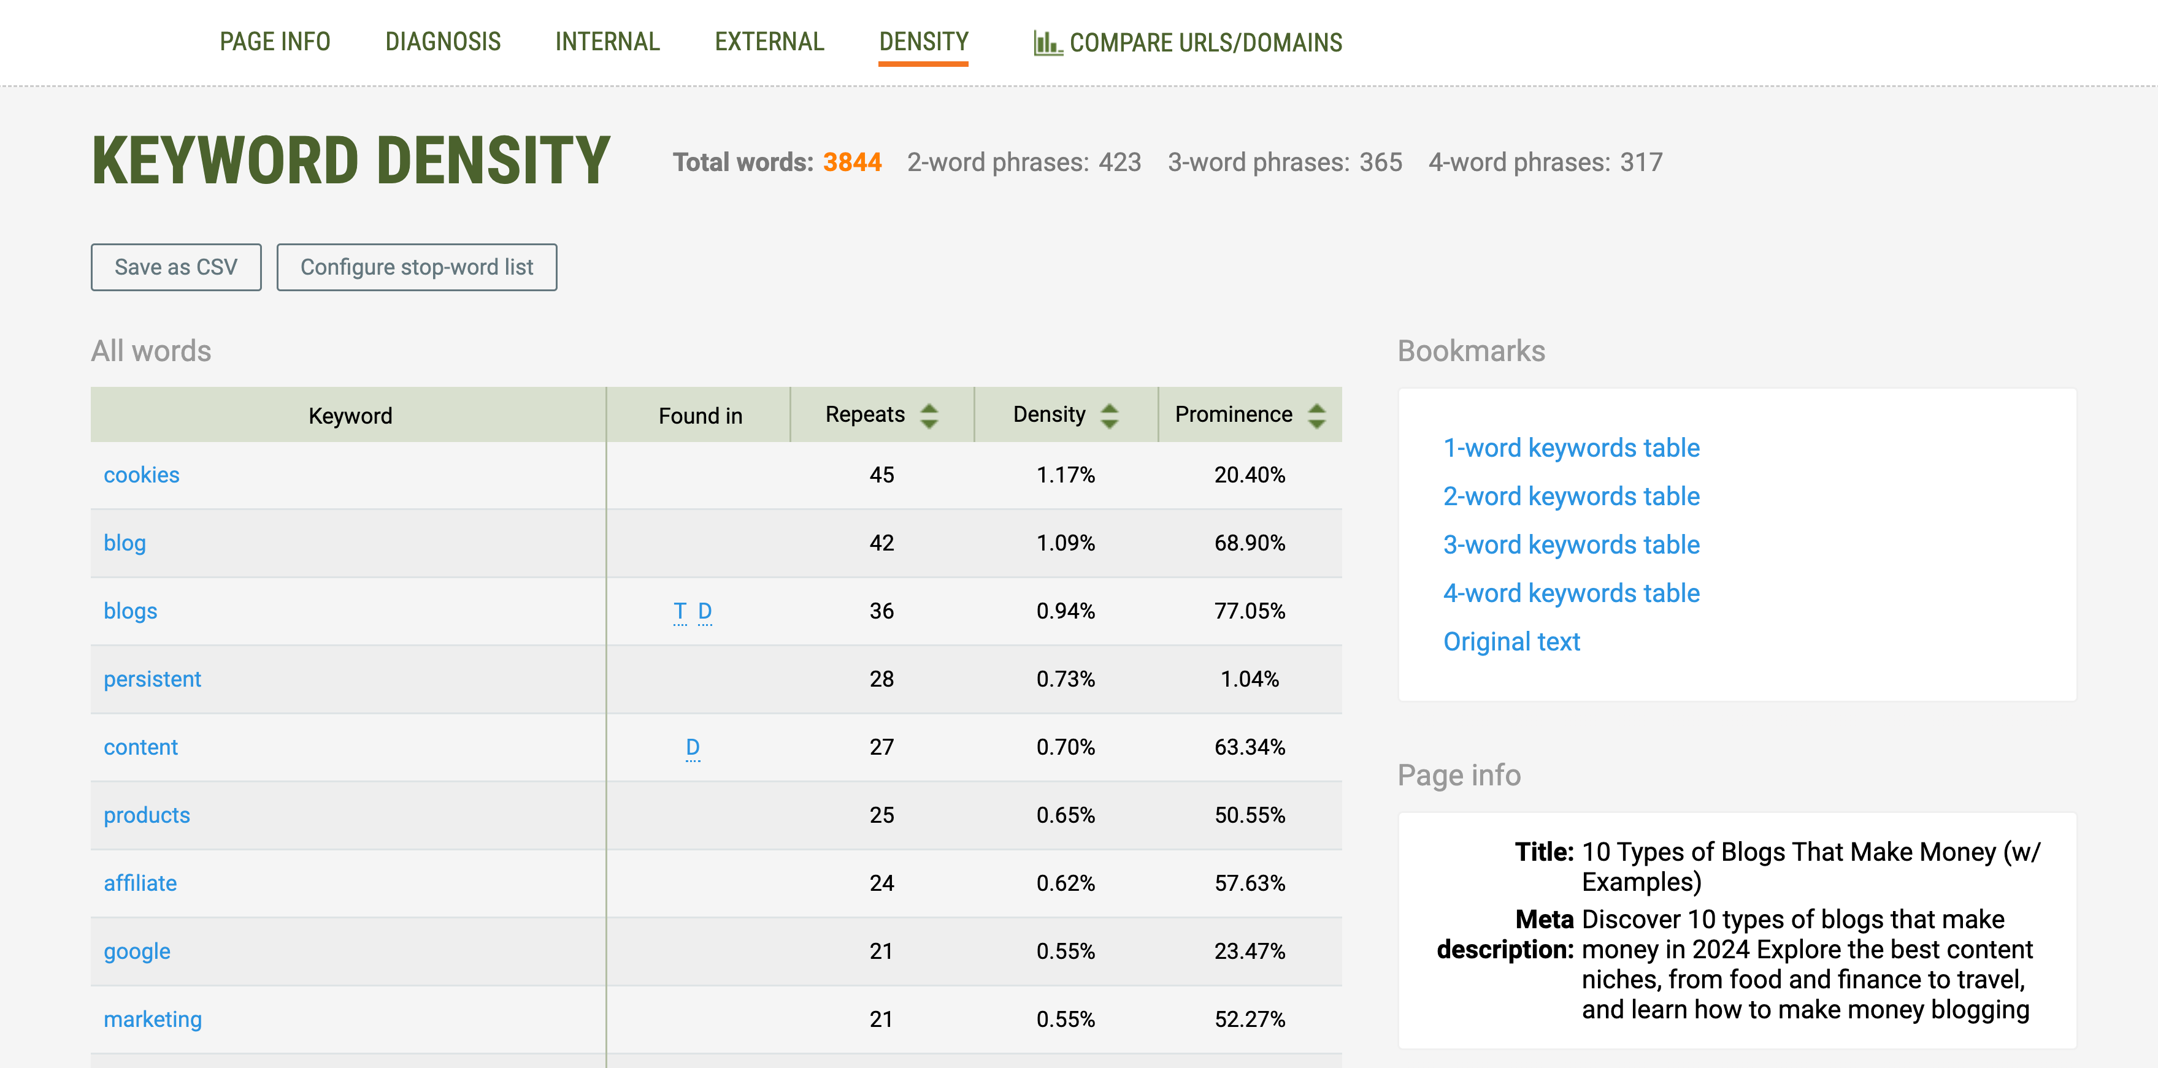Switch to the PAGE INFO tab
The width and height of the screenshot is (2158, 1068).
point(275,41)
